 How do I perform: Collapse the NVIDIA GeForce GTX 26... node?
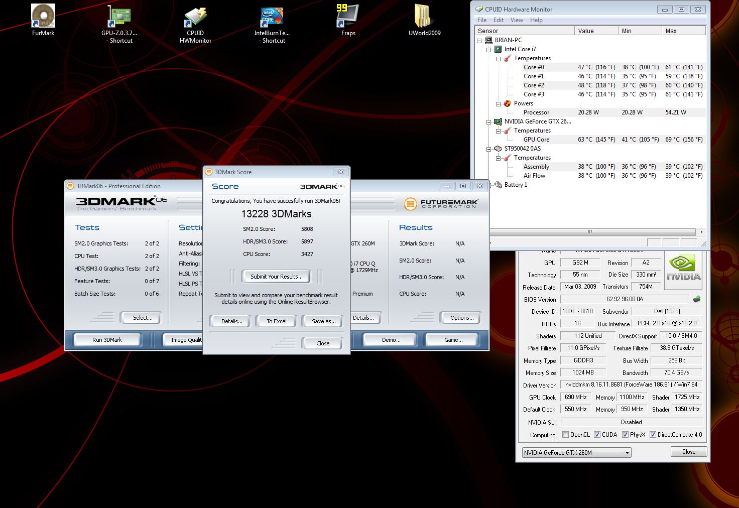488,122
